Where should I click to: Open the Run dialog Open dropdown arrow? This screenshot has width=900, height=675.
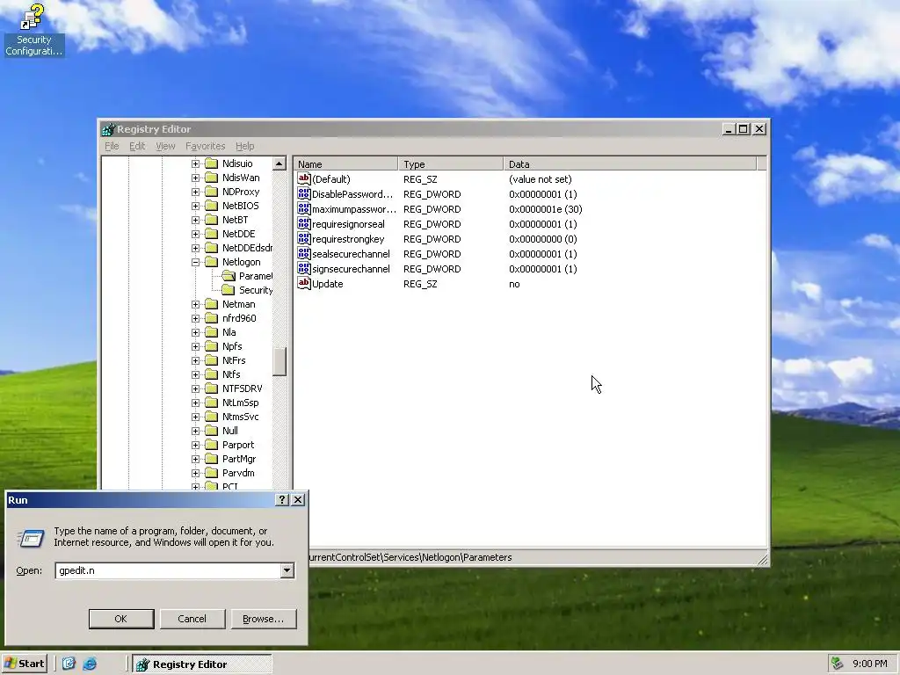(x=287, y=570)
